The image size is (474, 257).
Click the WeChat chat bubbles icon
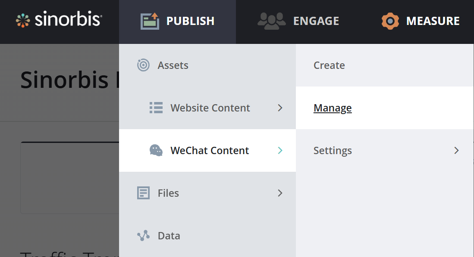coord(156,150)
